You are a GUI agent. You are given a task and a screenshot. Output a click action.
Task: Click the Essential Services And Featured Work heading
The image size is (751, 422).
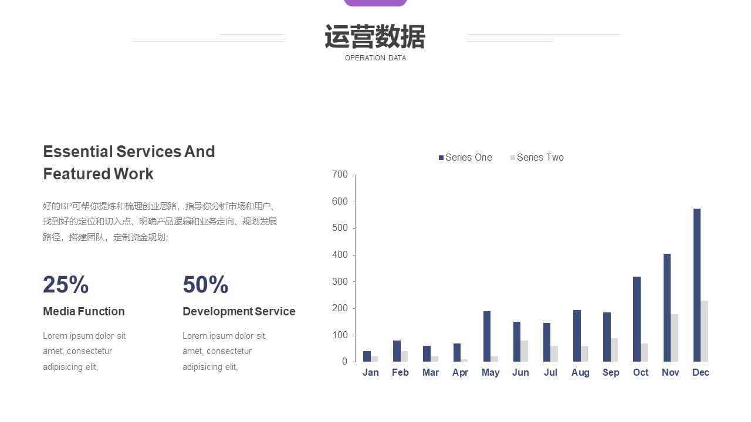[129, 162]
